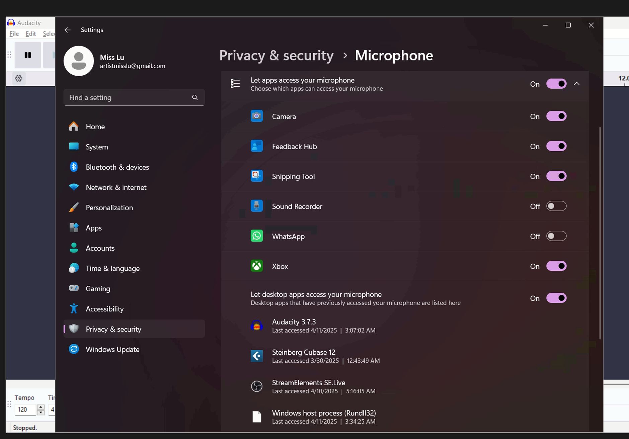
Task: Click the Snipping Tool app icon
Action: pos(257,176)
